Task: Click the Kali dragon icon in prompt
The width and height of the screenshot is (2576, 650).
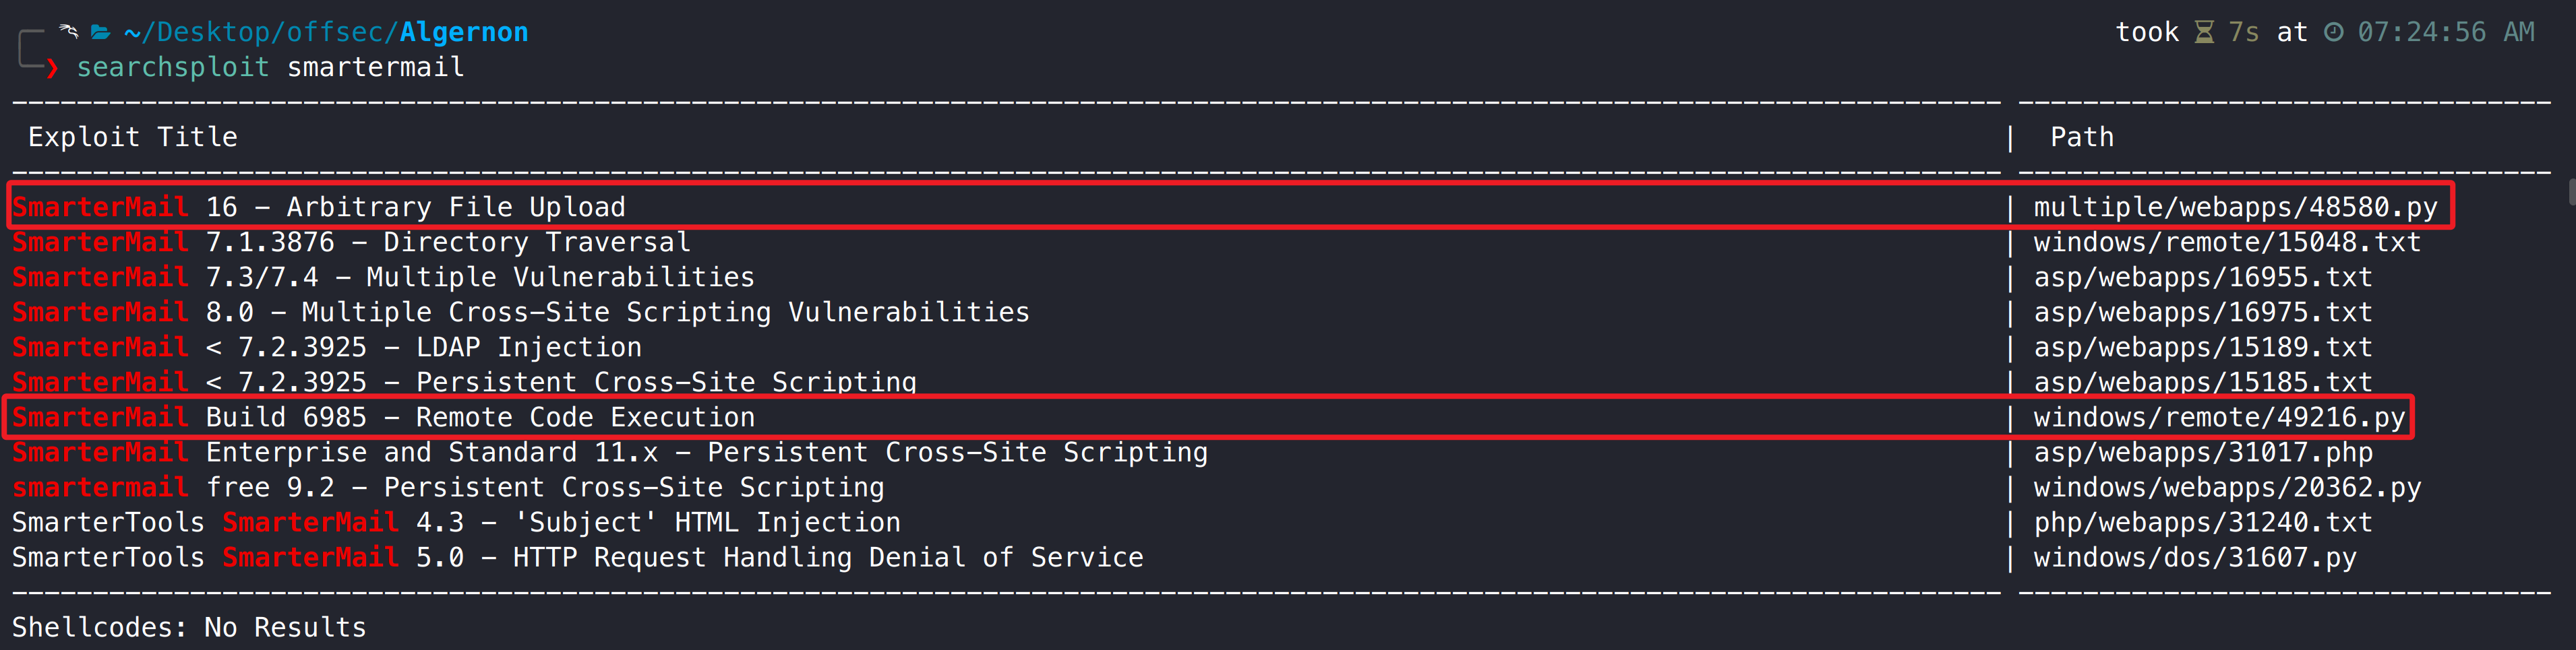Action: pyautogui.click(x=69, y=31)
